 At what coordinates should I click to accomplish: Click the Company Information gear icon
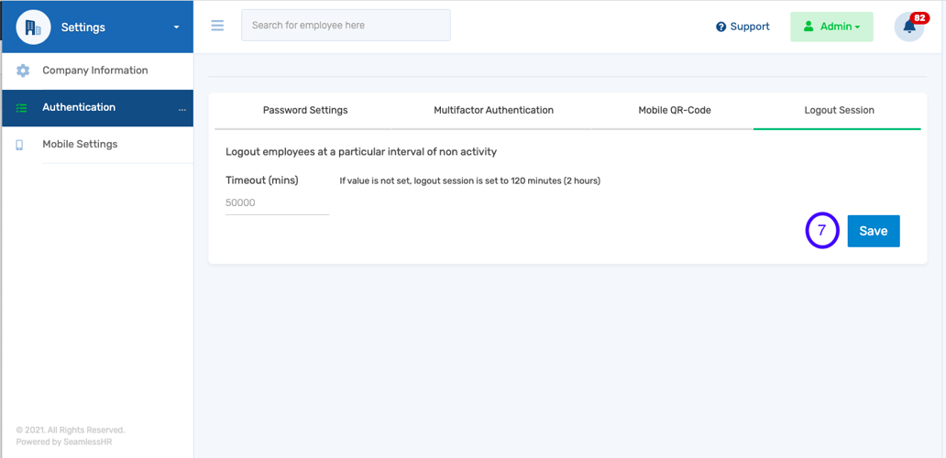tap(23, 71)
